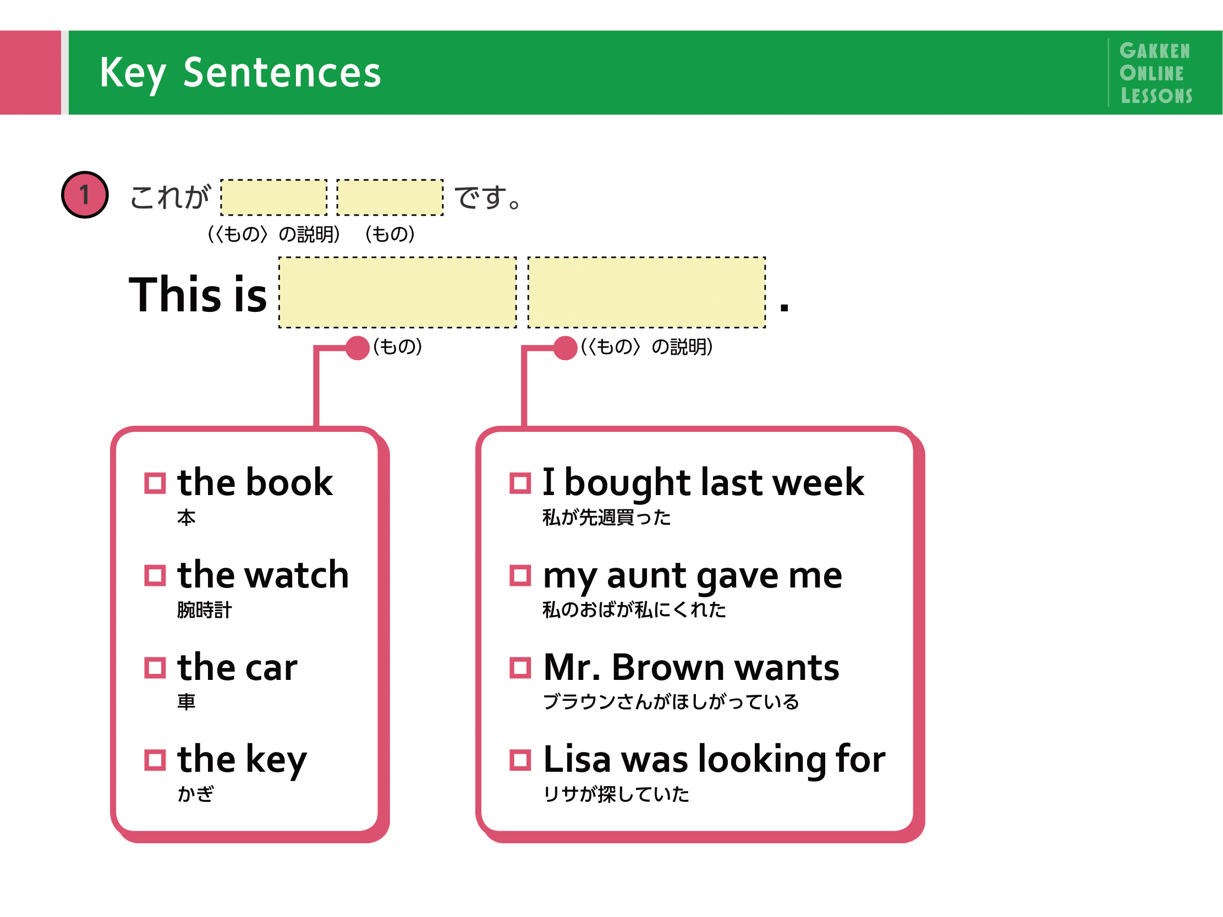Image resolution: width=1223 pixels, height=917 pixels.
Task: Tick the checkbox beside 'the book'
Action: tap(155, 482)
